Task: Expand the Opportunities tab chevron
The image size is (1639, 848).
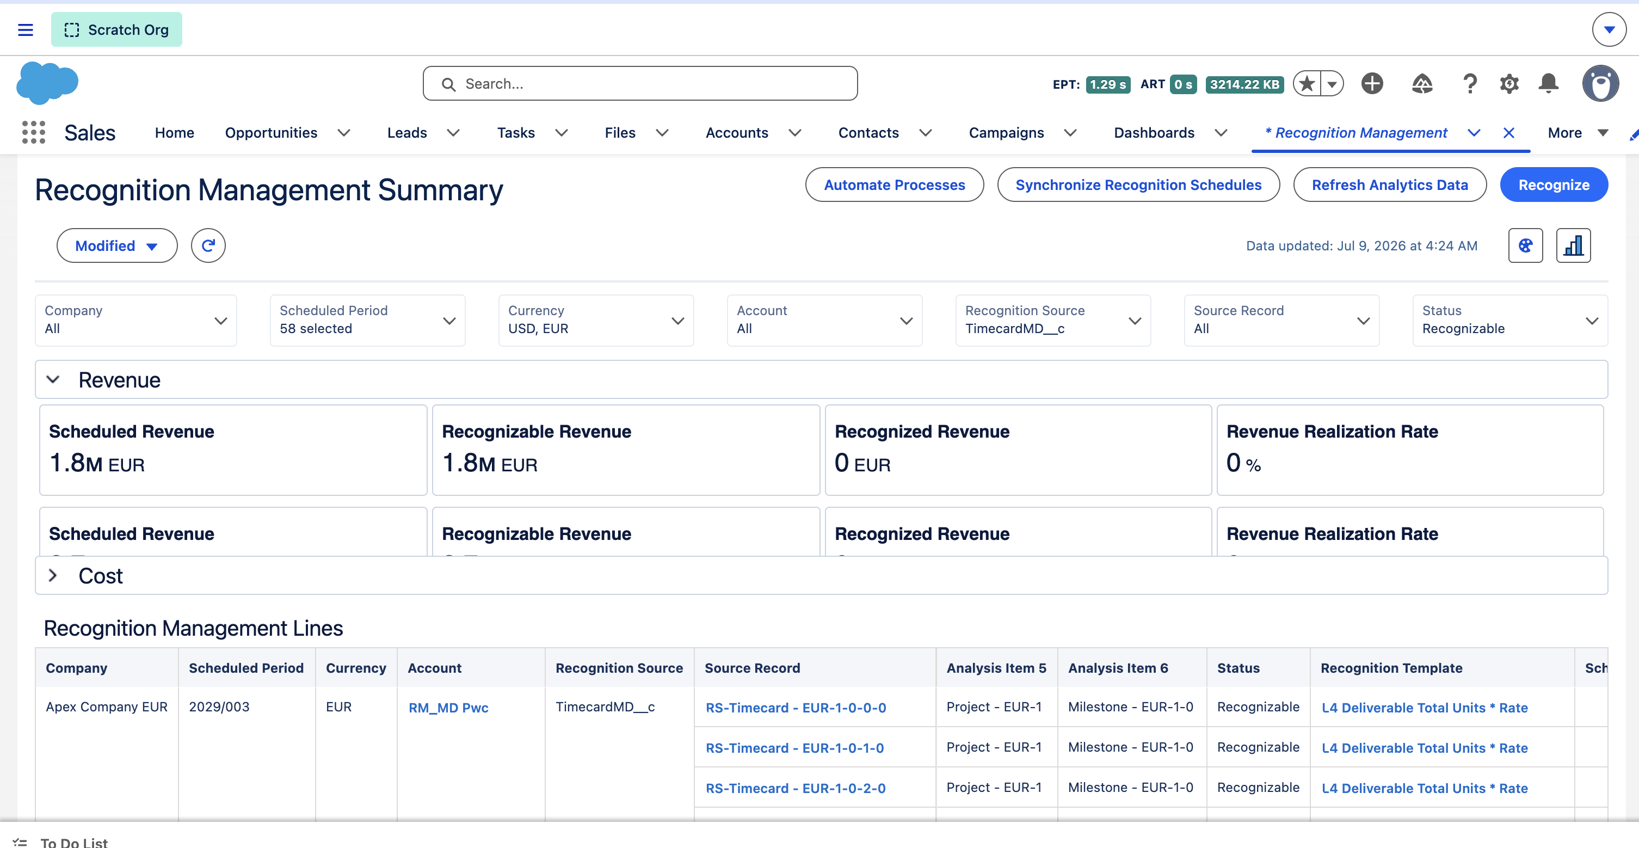Action: point(343,132)
